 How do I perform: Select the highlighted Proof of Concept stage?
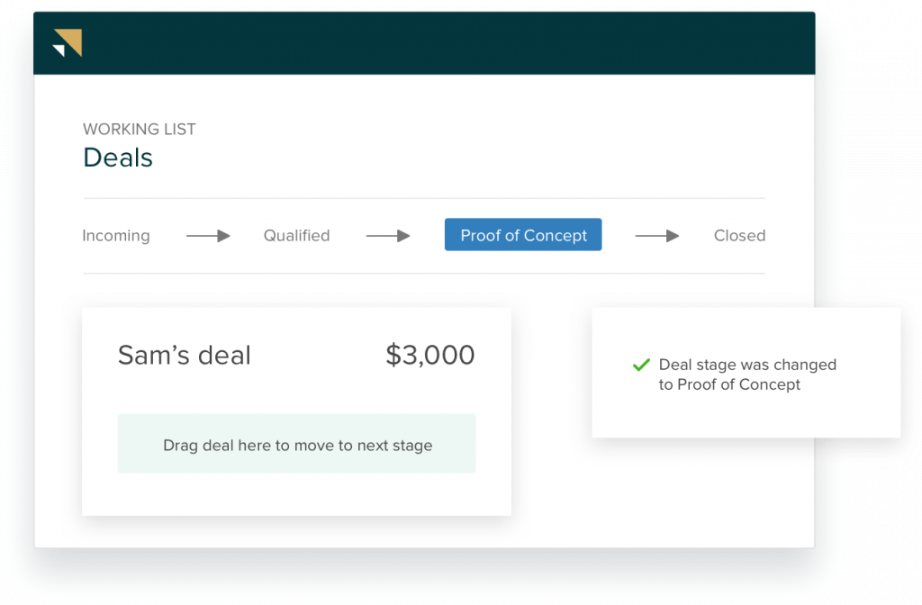[523, 235]
